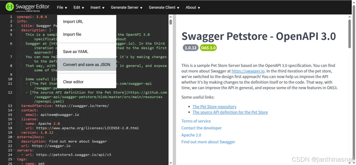Screen dimensions: 356x165
Task: Click the Swagger Petstore - OpenAPI 3.0 heading
Action: tap(259, 36)
